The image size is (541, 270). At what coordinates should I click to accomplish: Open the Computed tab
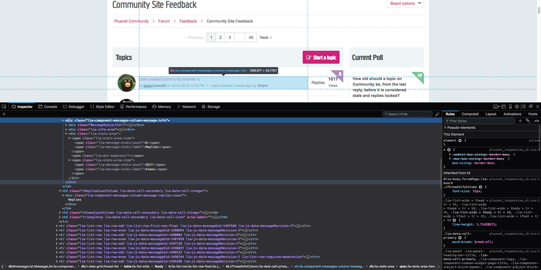470,114
